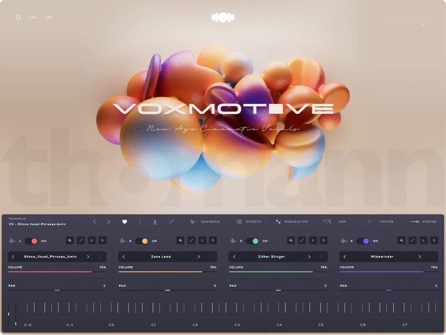Toggle layer 1 red ON switch
This screenshot has width=446, height=335.
(31, 241)
